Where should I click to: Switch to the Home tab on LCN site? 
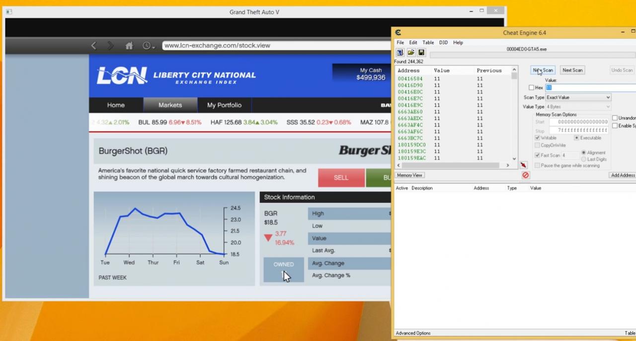116,105
